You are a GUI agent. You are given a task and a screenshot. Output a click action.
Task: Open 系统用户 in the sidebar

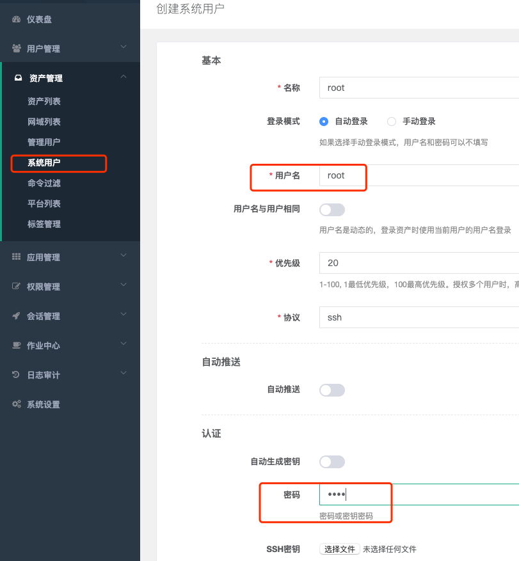click(x=44, y=162)
